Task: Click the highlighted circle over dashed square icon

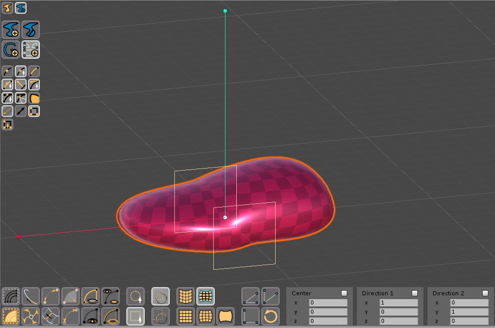Action: [x=161, y=296]
